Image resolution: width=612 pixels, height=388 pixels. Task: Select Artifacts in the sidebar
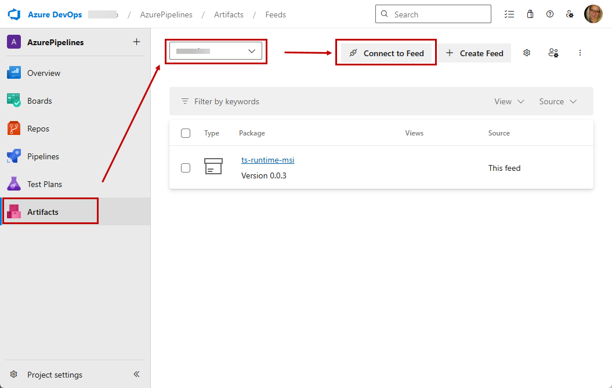pos(75,211)
